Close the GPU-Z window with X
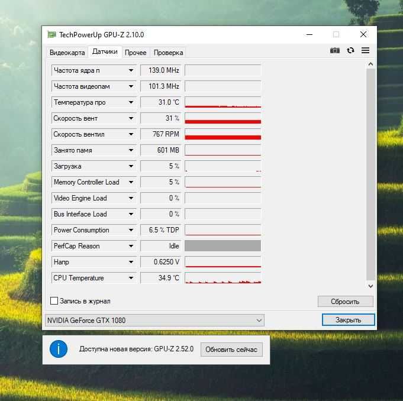The height and width of the screenshot is (401, 403). coord(363,34)
